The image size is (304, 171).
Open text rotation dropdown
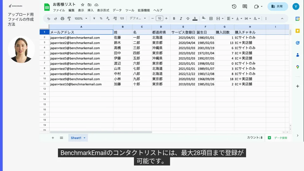(256, 18)
